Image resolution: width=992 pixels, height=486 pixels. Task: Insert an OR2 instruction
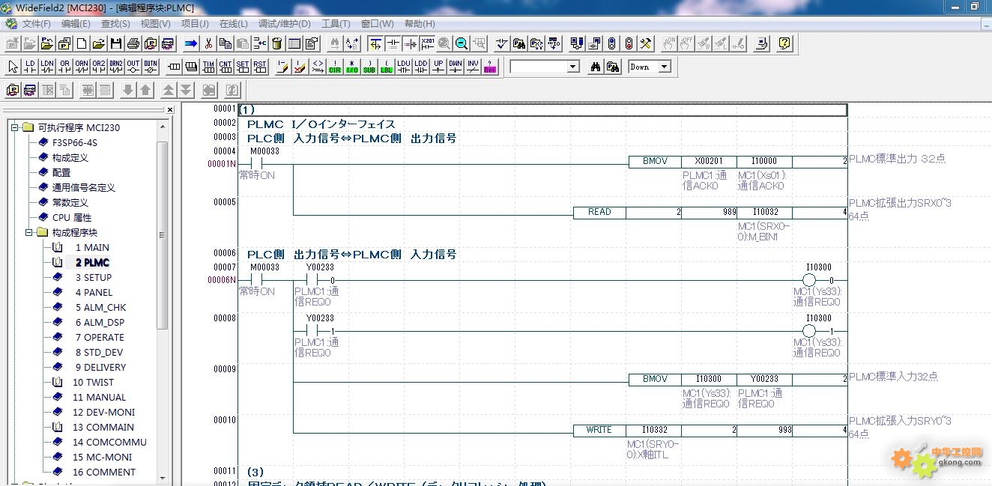pos(99,67)
